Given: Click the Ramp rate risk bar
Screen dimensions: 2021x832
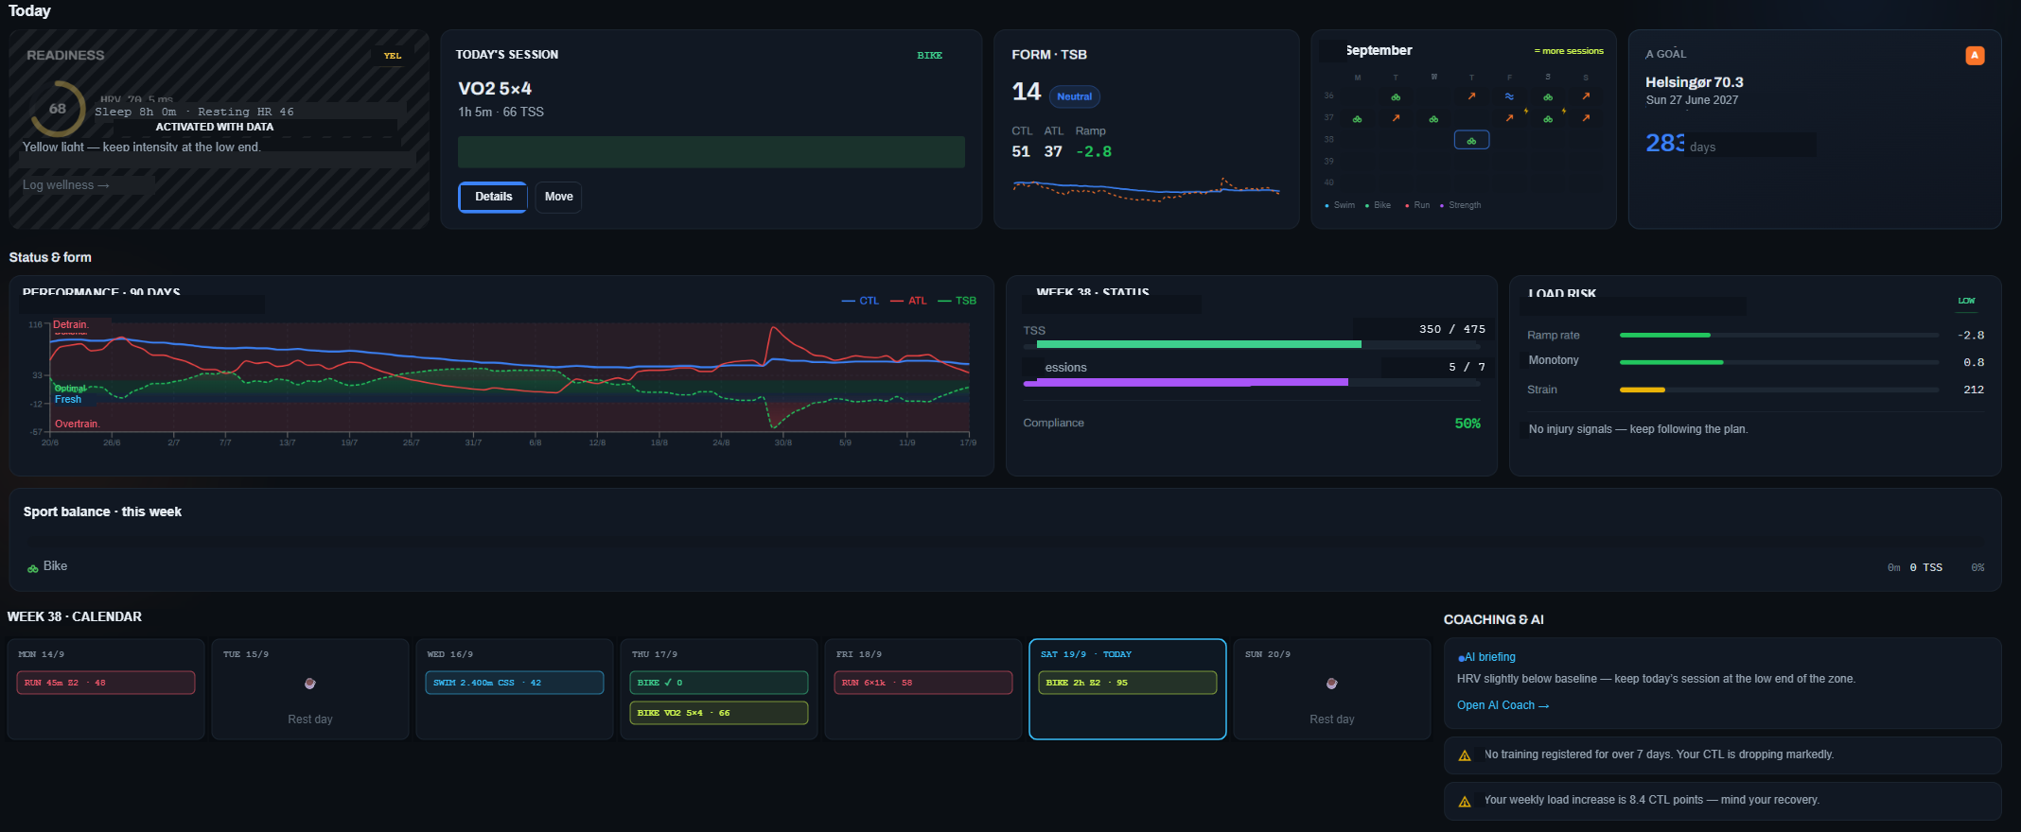Looking at the screenshot, I should (x=1779, y=335).
